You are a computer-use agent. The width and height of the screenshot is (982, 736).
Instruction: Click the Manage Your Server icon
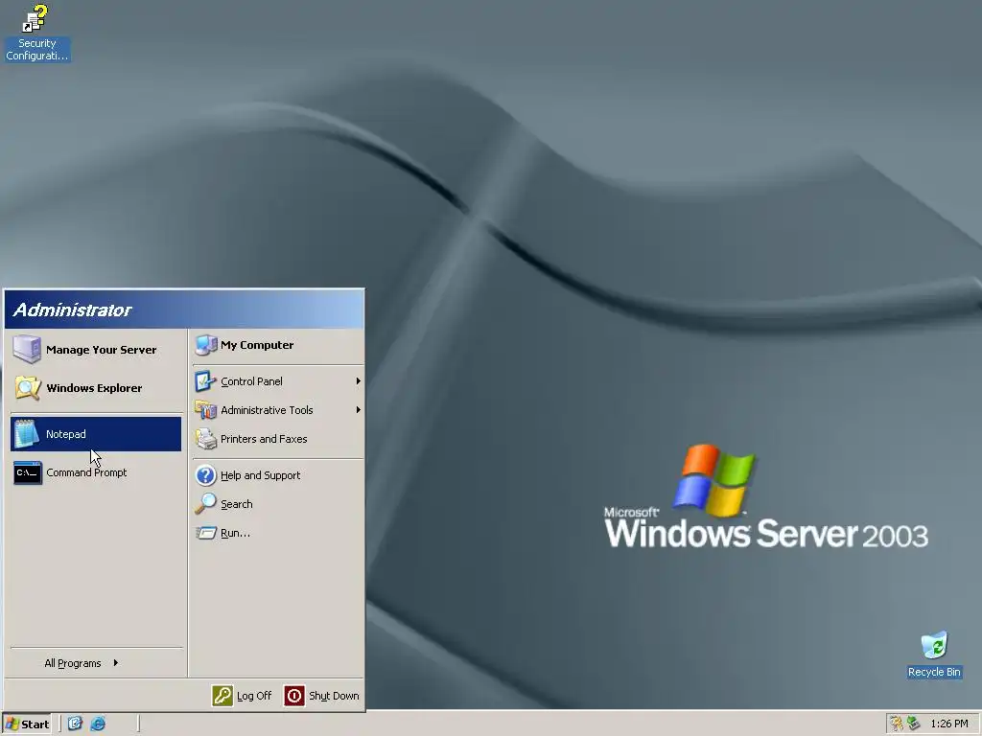pos(27,349)
